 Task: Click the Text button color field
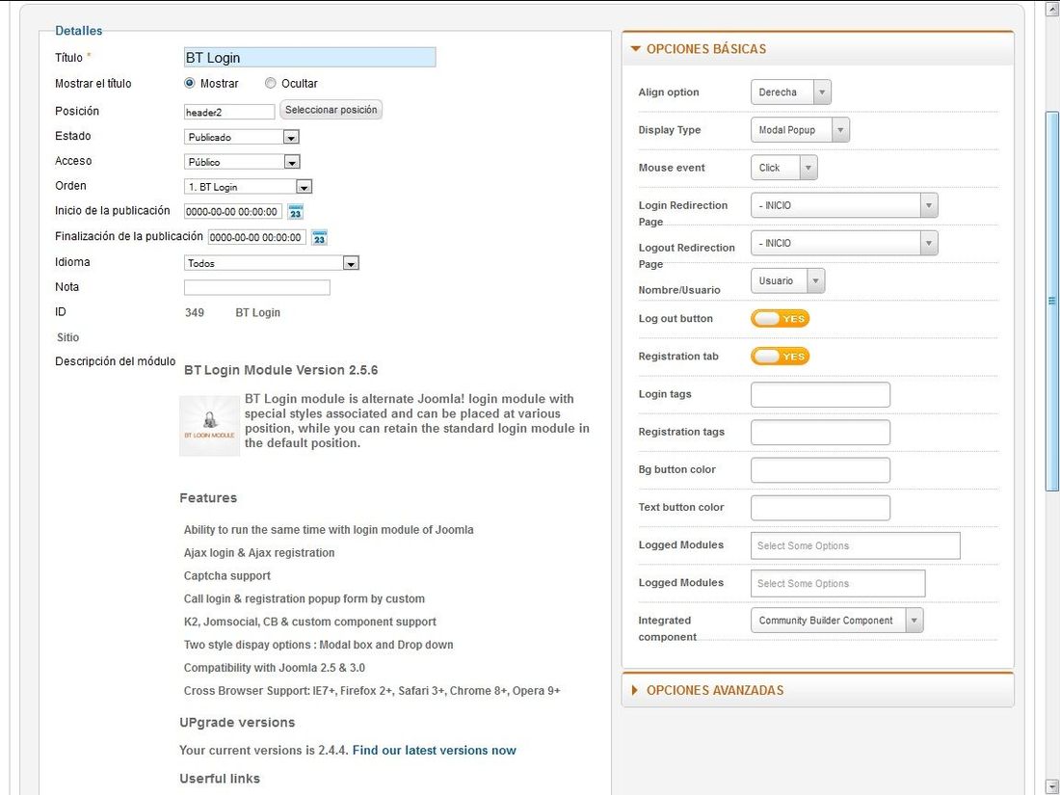[820, 508]
